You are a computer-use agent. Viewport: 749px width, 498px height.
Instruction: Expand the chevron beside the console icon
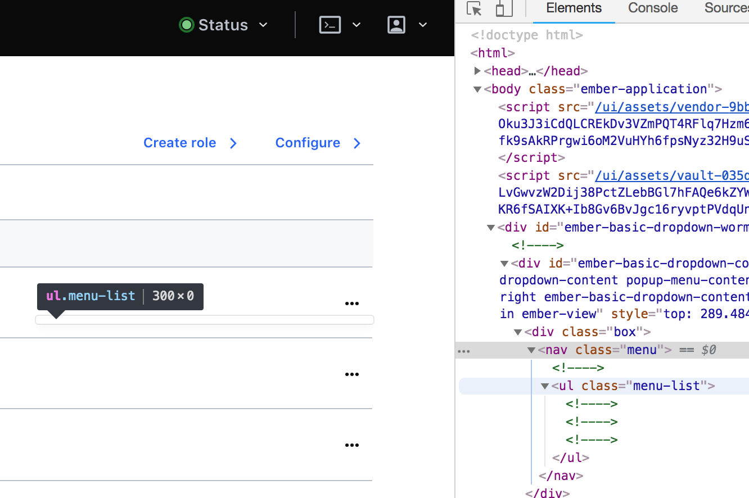357,25
